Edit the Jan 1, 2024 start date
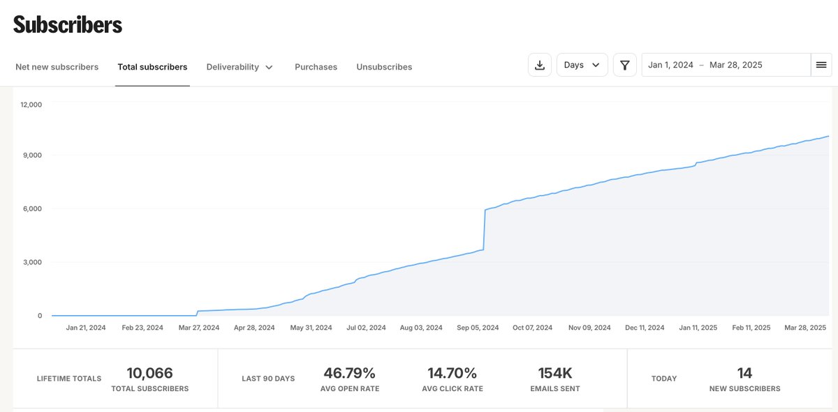 [670, 65]
